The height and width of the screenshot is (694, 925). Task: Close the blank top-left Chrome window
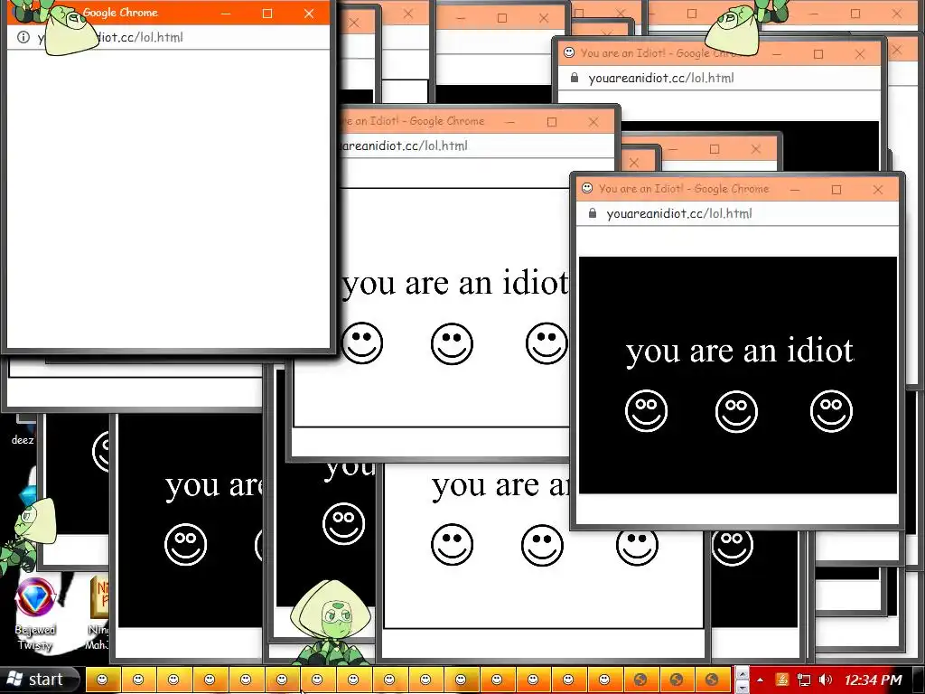(x=309, y=13)
